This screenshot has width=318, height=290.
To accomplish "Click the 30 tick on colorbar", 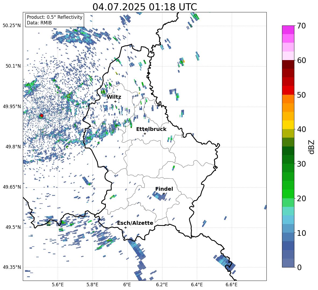I will [301, 164].
